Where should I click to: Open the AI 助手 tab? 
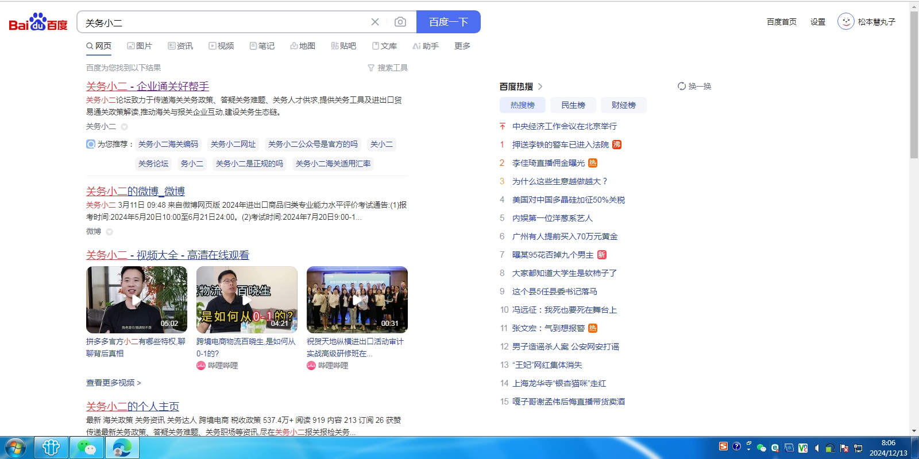[426, 46]
